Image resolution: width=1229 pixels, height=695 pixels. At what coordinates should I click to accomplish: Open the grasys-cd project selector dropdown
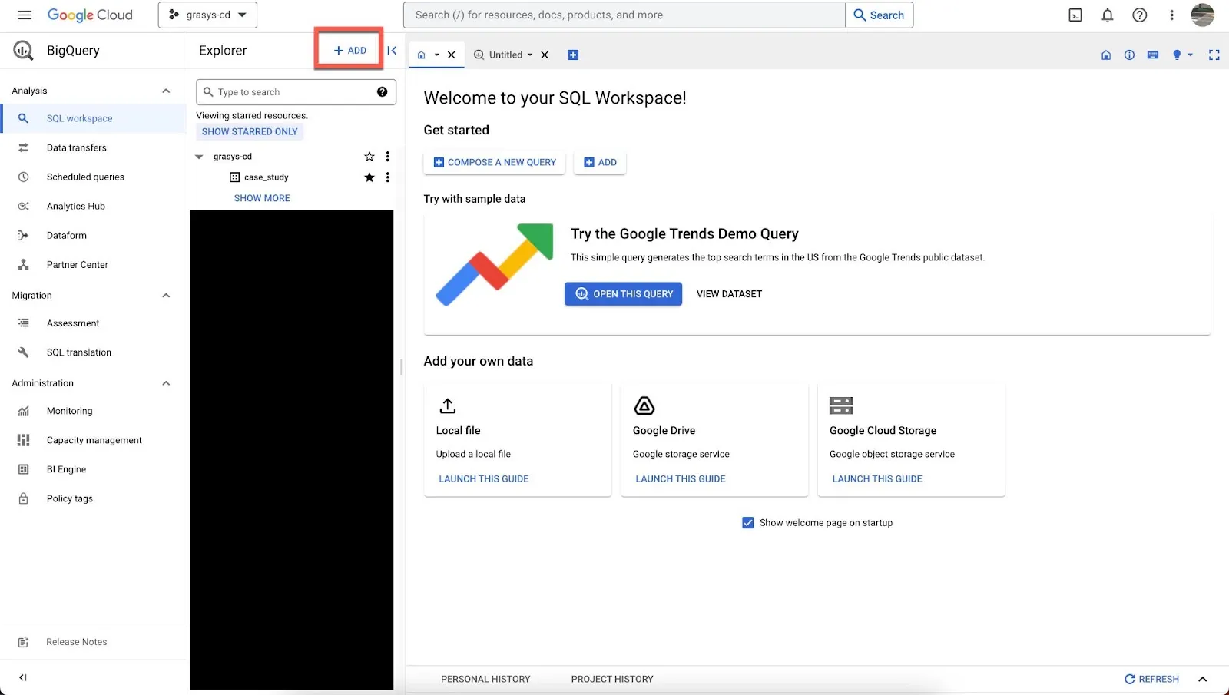207,15
